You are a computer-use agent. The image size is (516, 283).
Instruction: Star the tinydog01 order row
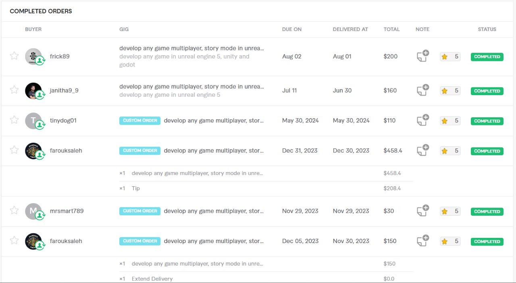point(14,119)
